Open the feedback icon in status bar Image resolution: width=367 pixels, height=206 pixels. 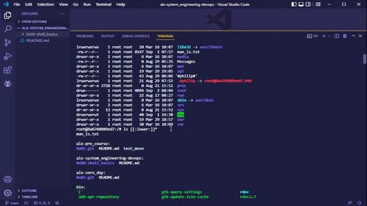(x=350, y=203)
